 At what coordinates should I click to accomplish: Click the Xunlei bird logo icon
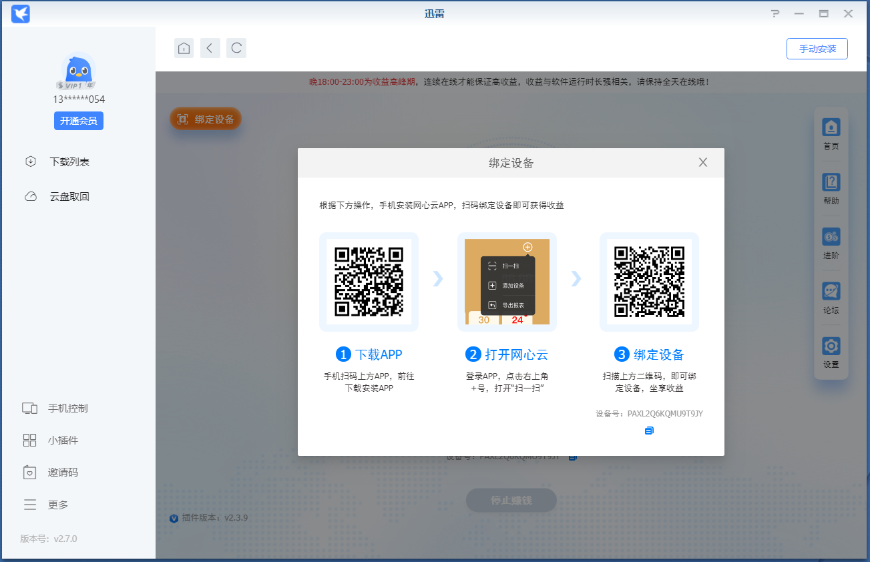click(21, 13)
